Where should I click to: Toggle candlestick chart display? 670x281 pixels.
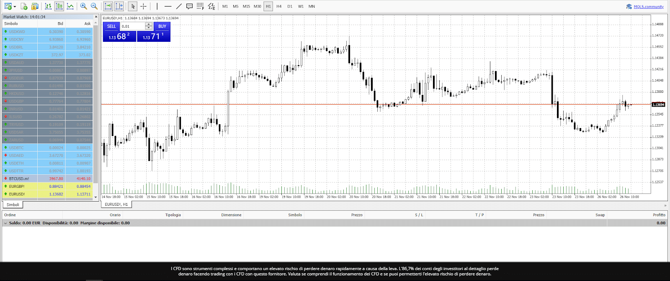coord(59,6)
